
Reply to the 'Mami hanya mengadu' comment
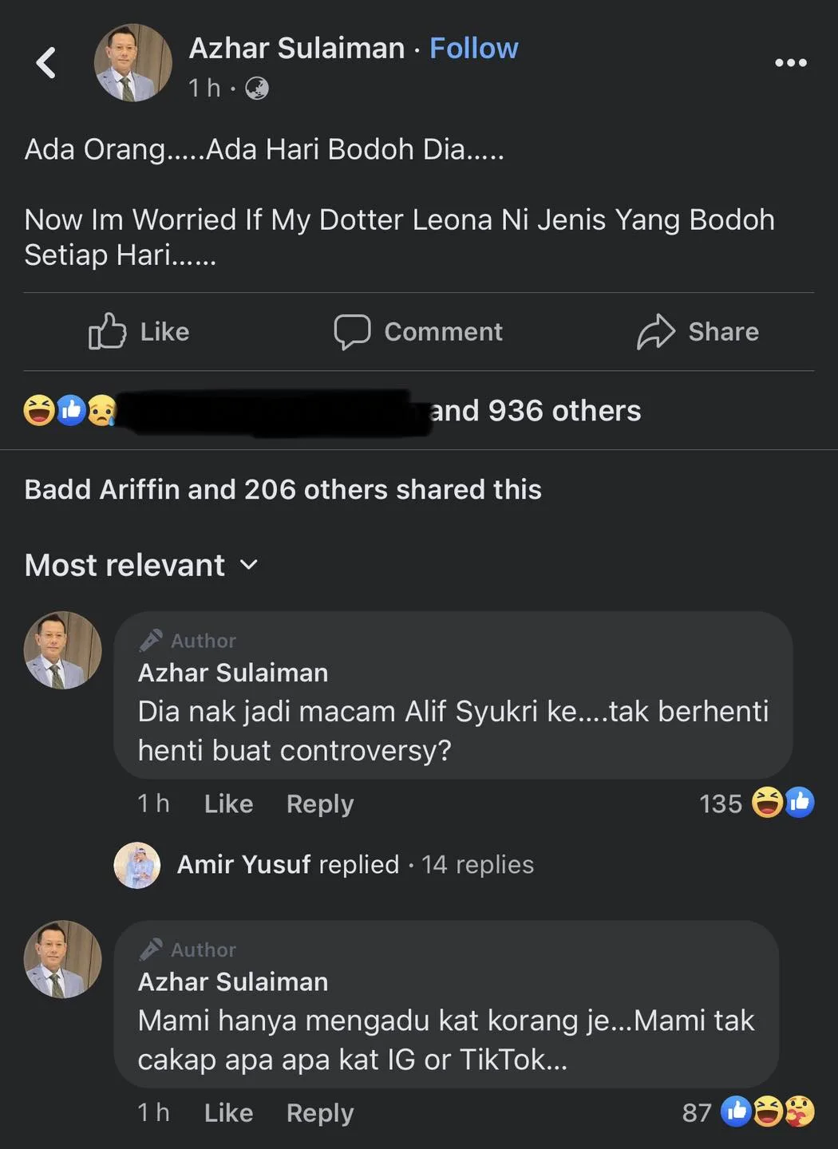pyautogui.click(x=319, y=1112)
